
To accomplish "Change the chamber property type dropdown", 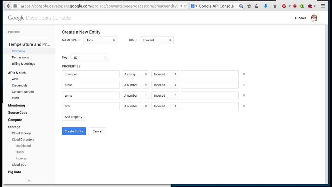I will 135,74.
